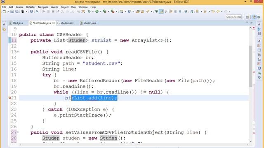Click the Next Annotation icon
Viewport: 264px width, 148px height.
tap(197, 12)
